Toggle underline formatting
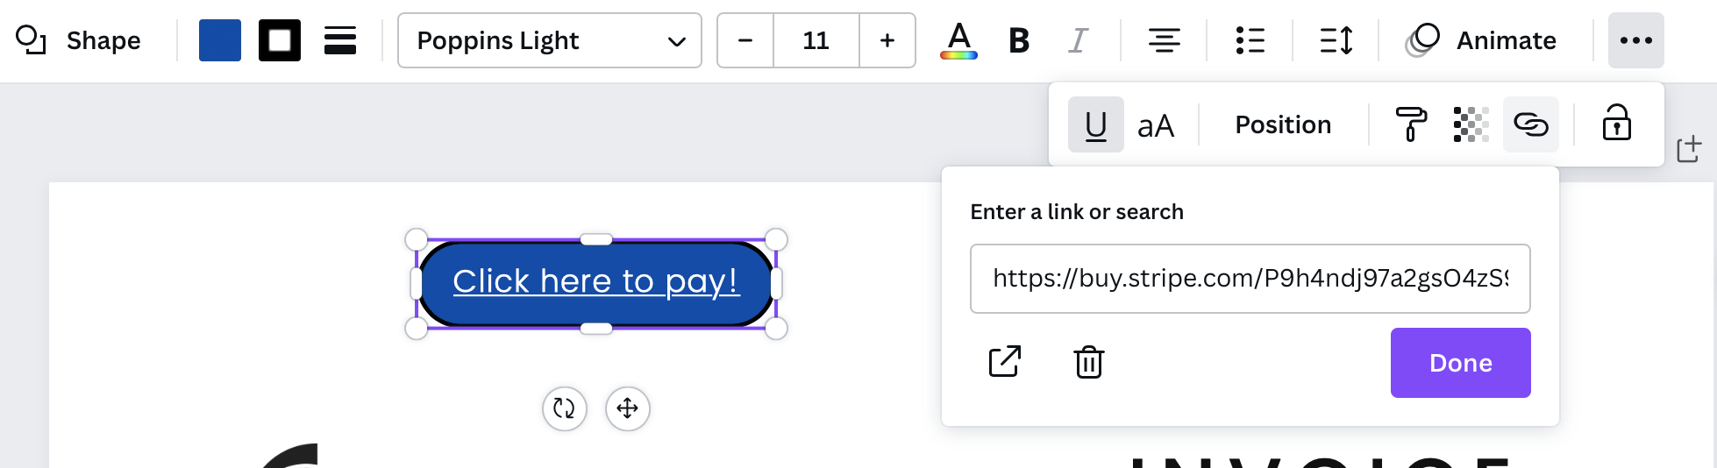 click(x=1095, y=124)
